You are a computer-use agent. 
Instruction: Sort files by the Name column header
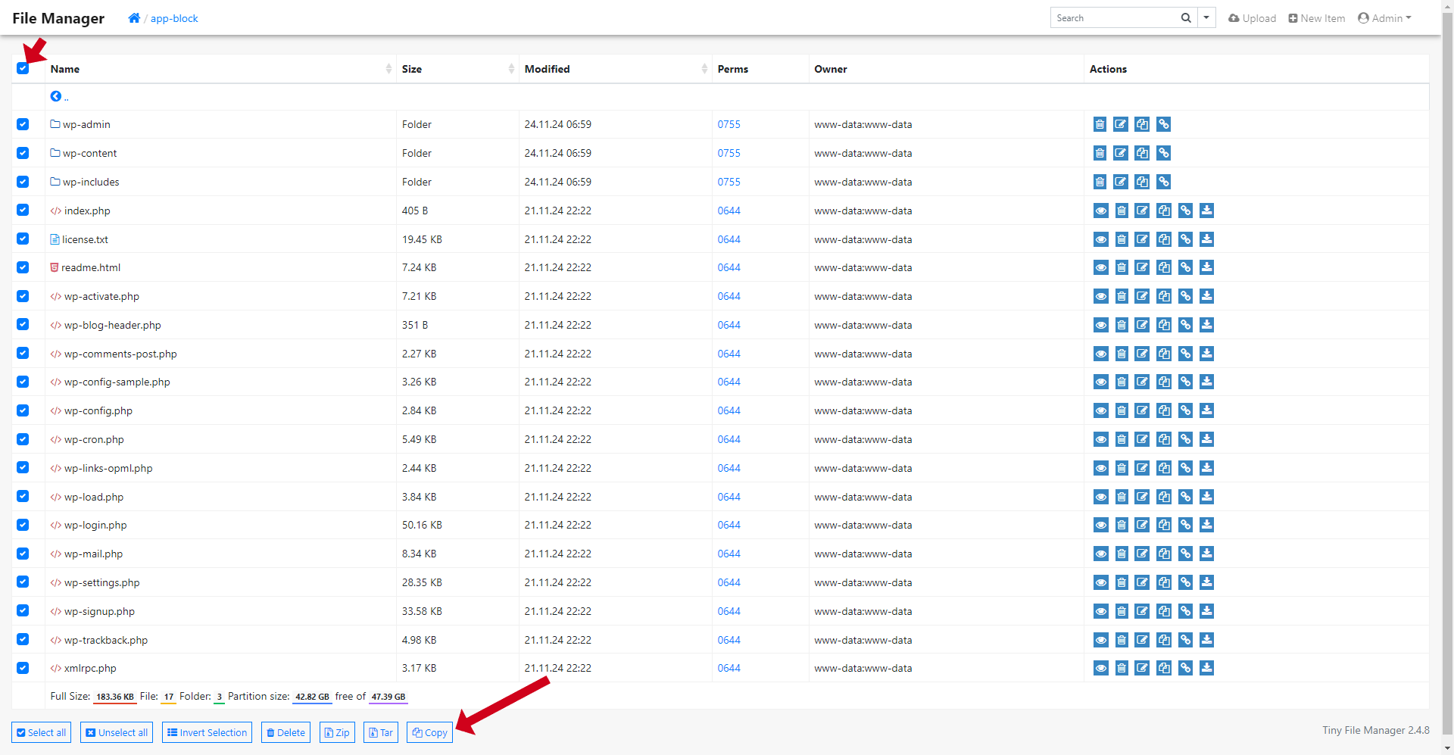(65, 69)
